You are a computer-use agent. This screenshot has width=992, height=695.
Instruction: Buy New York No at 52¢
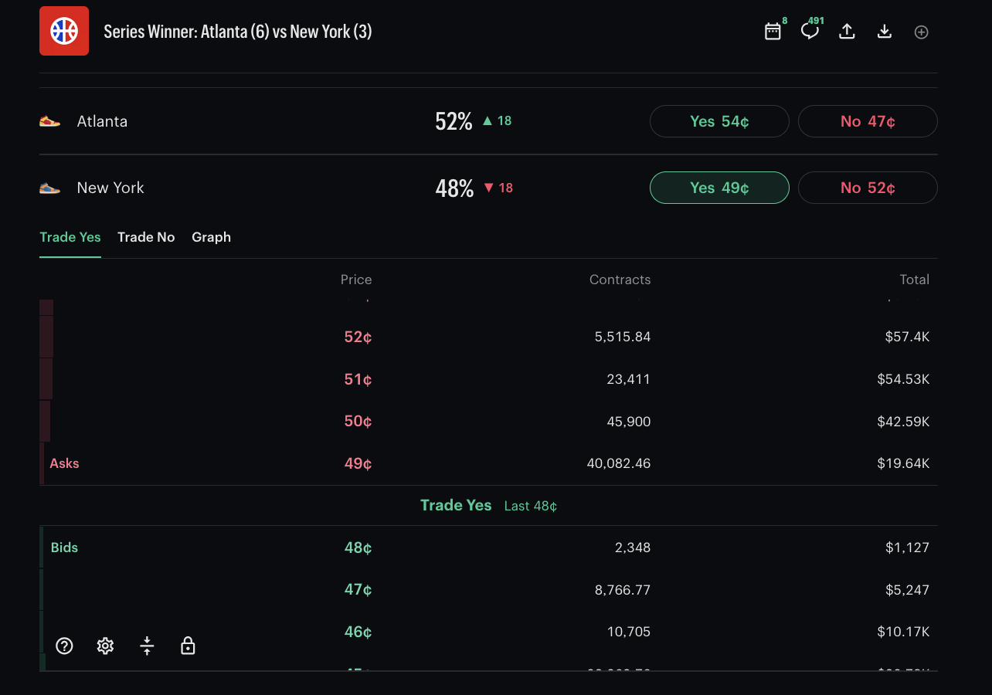[x=868, y=188]
